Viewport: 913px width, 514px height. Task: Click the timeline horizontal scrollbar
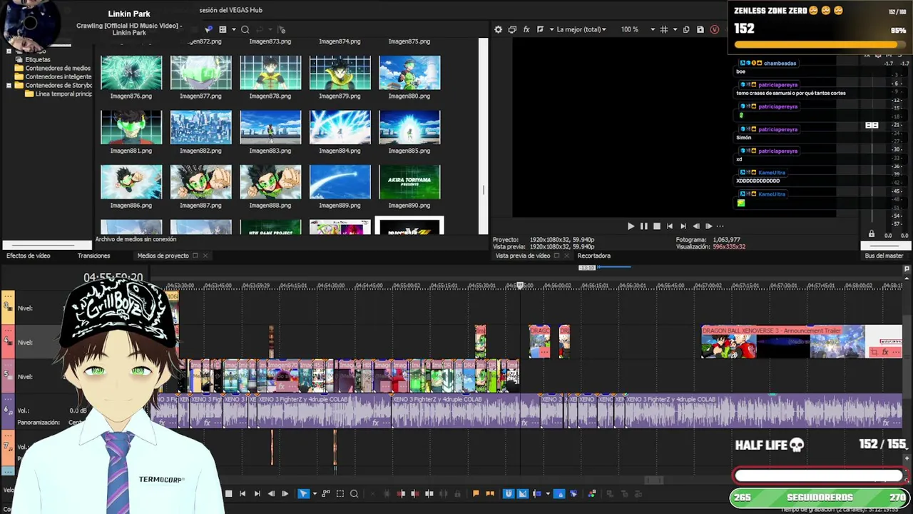tap(653, 480)
